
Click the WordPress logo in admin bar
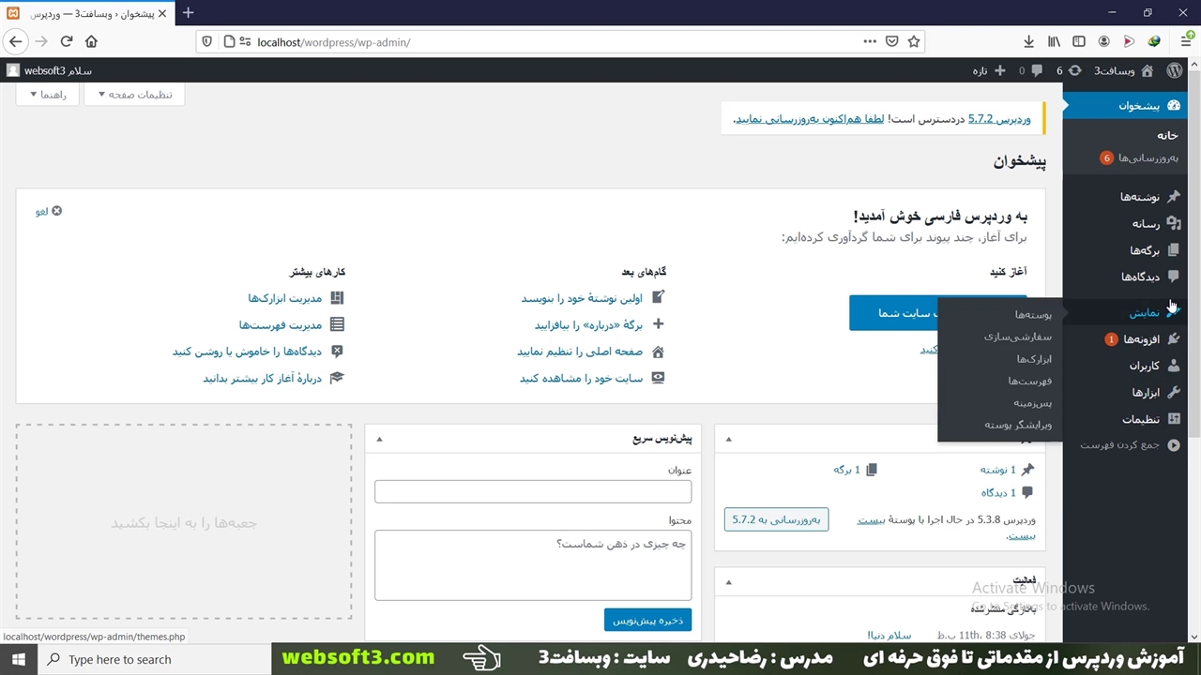pyautogui.click(x=1175, y=70)
